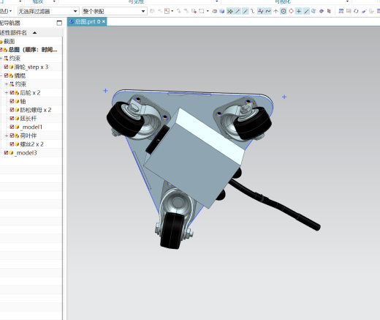The width and height of the screenshot is (380, 320).
Task: Open the 无选择过滤器 selection filter dropdown
Action: [48, 11]
